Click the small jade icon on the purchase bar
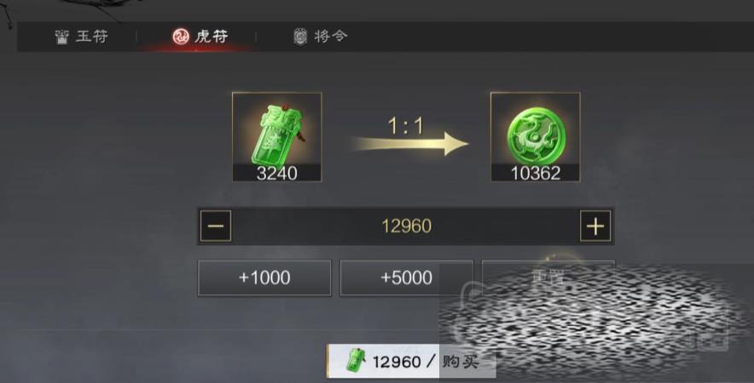Image resolution: width=754 pixels, height=383 pixels. pos(357,361)
